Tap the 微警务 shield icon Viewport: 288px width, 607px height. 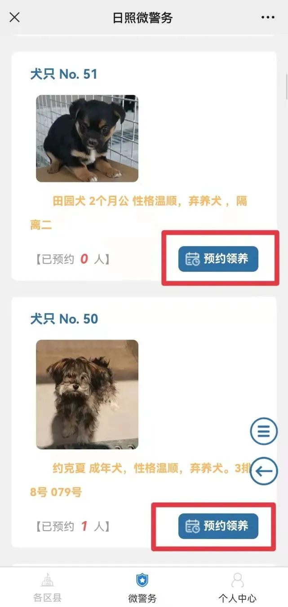tap(142, 580)
